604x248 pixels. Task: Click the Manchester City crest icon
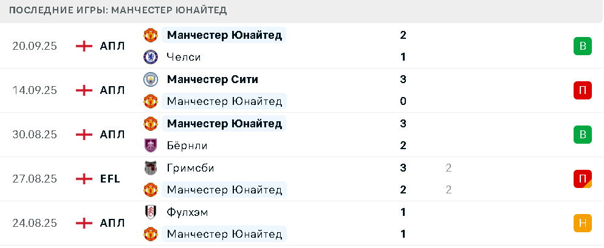tap(150, 79)
